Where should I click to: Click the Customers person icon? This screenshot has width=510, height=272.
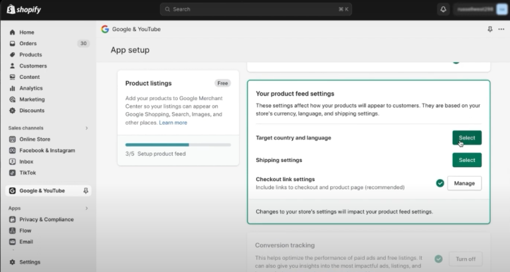13,66
